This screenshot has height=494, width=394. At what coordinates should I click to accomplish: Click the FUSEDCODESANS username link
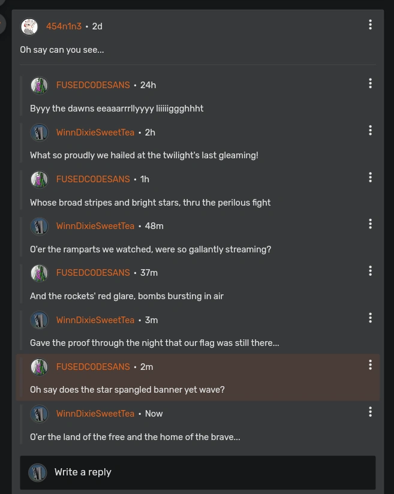tap(93, 85)
